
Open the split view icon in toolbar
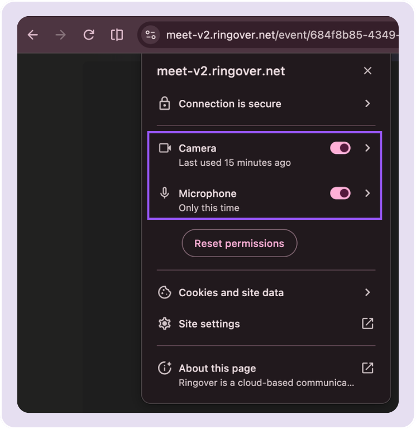click(x=117, y=35)
